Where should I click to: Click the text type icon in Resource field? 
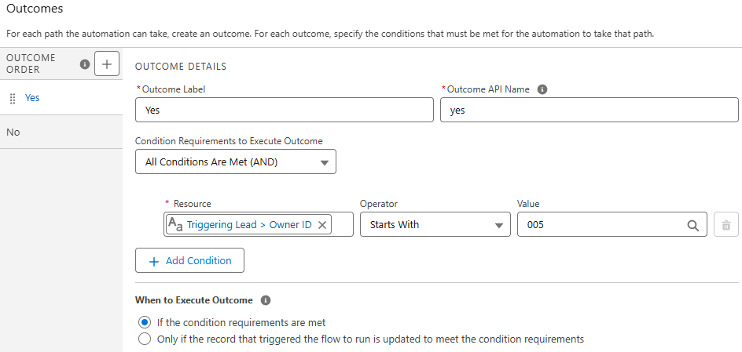175,225
